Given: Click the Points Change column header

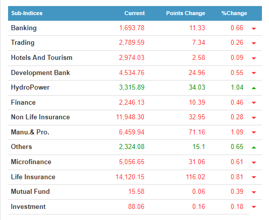Looking at the screenshot, I should [185, 13].
